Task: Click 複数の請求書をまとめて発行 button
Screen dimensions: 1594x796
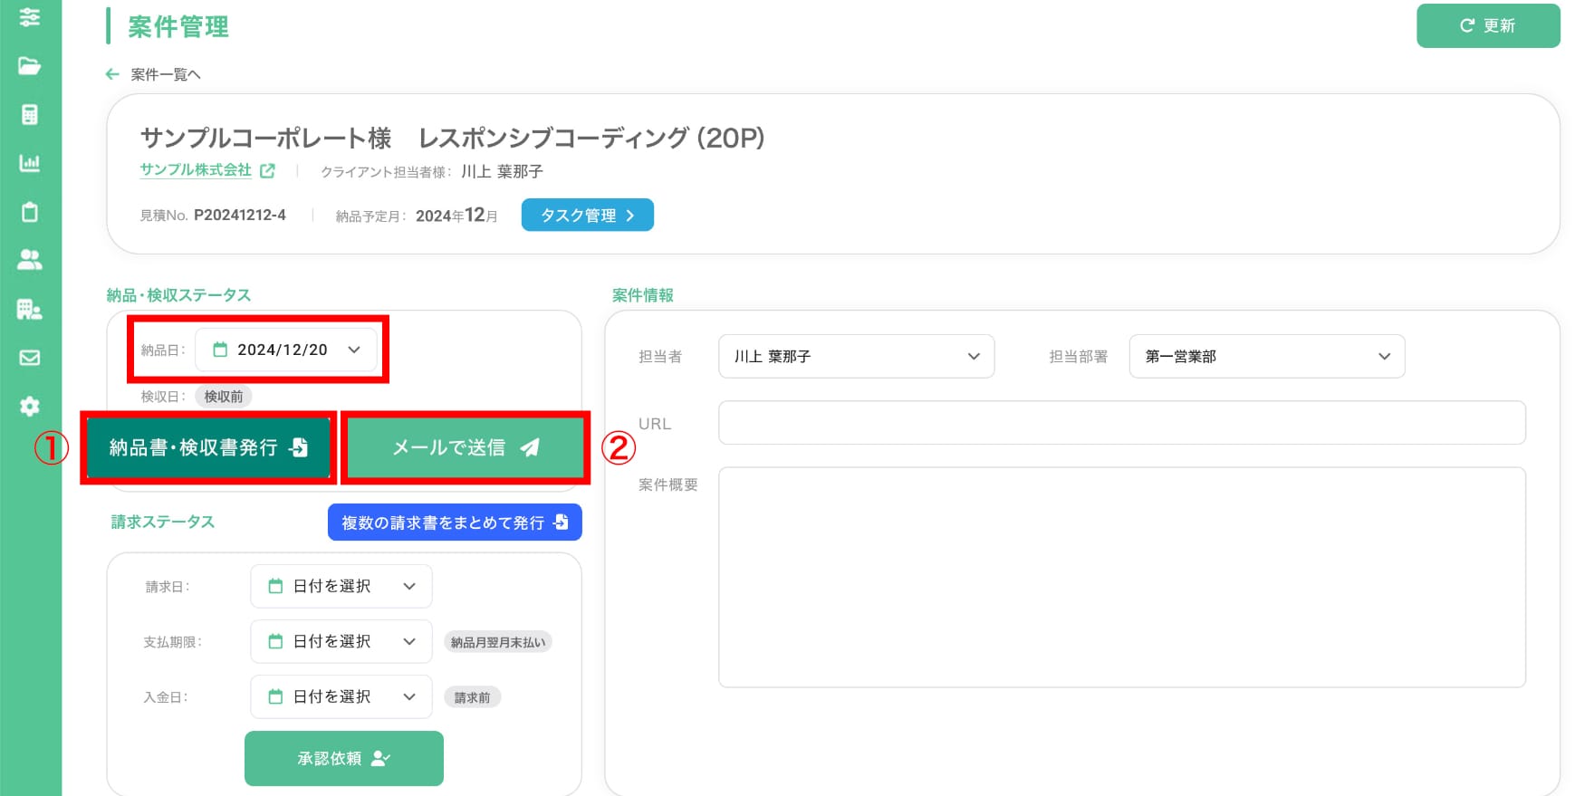Action: click(455, 523)
